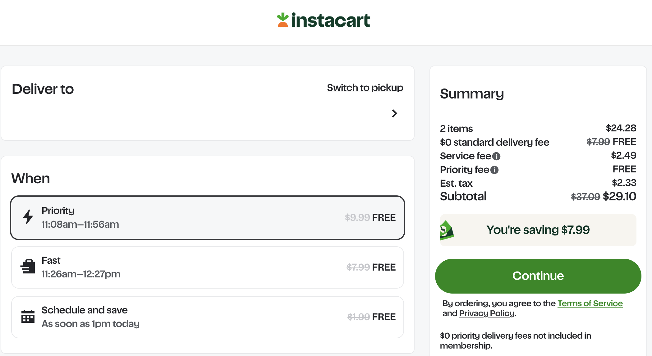Click the Instacart wordmark in header
Image resolution: width=652 pixels, height=356 pixels.
(331, 21)
